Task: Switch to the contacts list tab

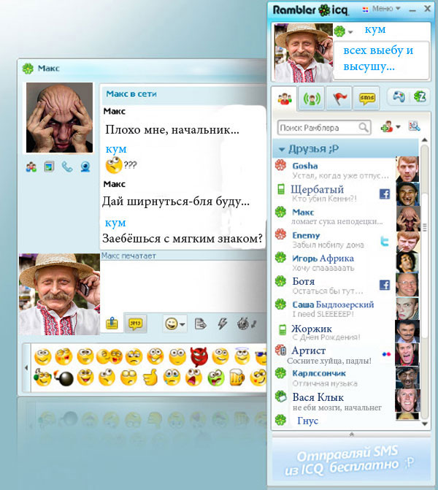Action: (x=284, y=98)
